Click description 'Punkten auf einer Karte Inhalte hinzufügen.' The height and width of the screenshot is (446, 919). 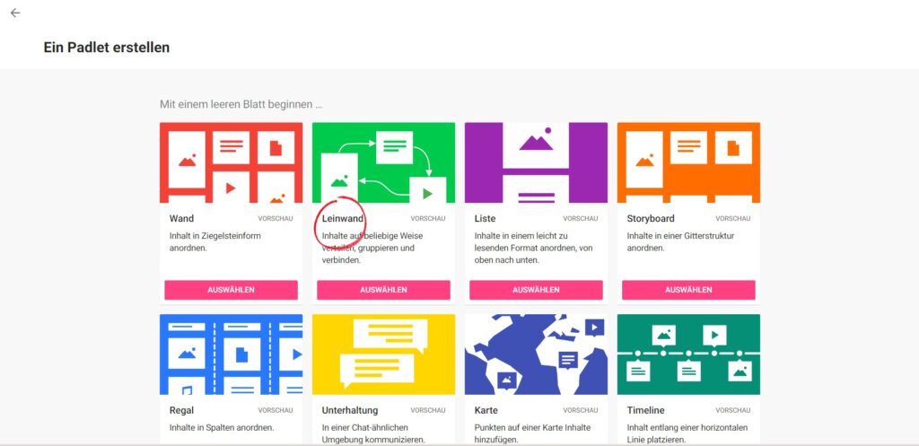tap(532, 433)
